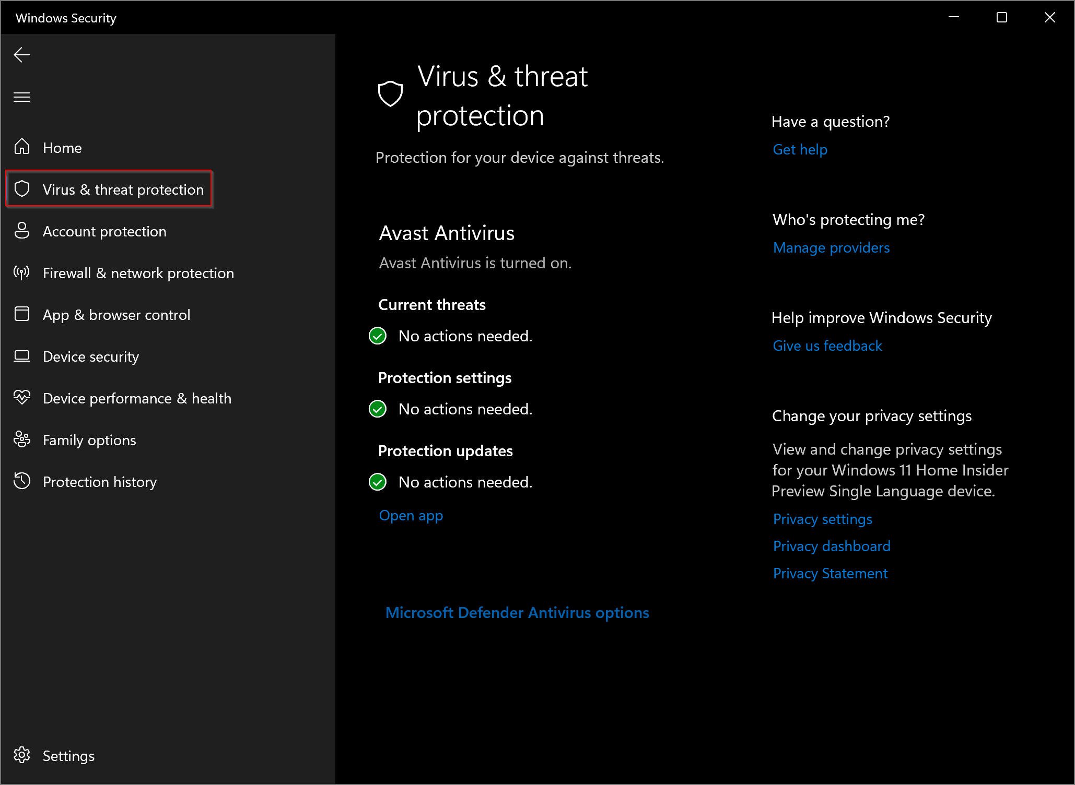Screen dimensions: 1075x785
Task: Click the Get help link
Action: (800, 150)
